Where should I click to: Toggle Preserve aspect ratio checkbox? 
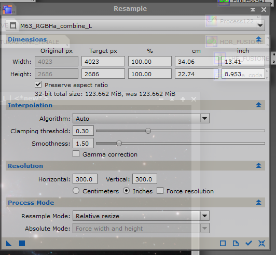click(x=38, y=84)
